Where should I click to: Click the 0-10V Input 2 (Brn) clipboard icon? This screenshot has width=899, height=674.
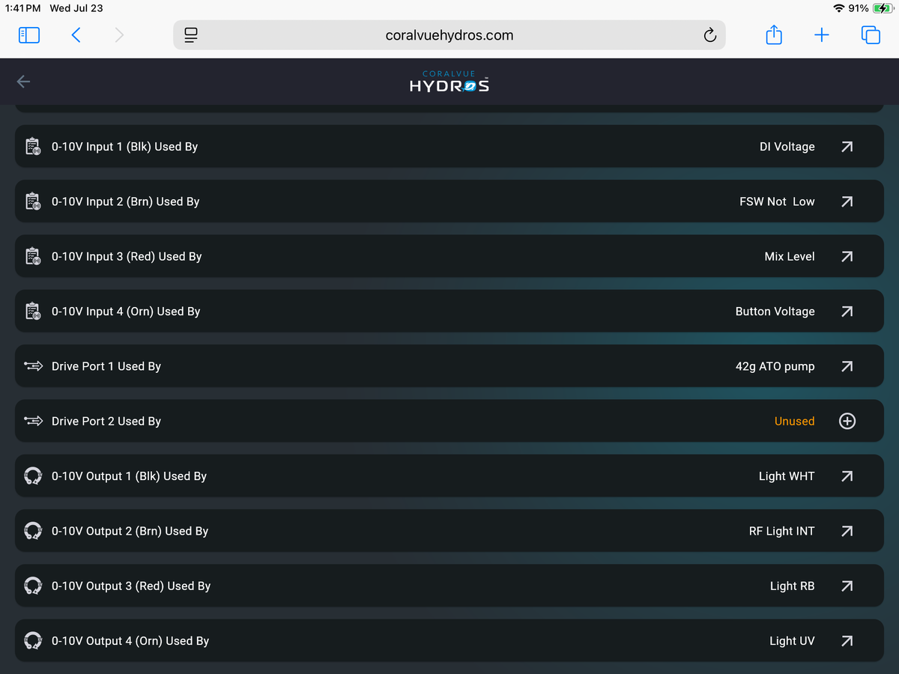coord(33,201)
